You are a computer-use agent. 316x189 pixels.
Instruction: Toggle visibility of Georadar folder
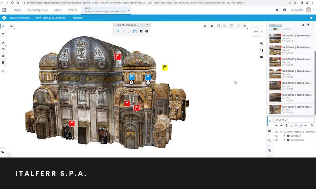(x=276, y=136)
